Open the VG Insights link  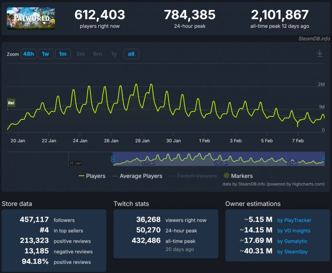pyautogui.click(x=293, y=230)
